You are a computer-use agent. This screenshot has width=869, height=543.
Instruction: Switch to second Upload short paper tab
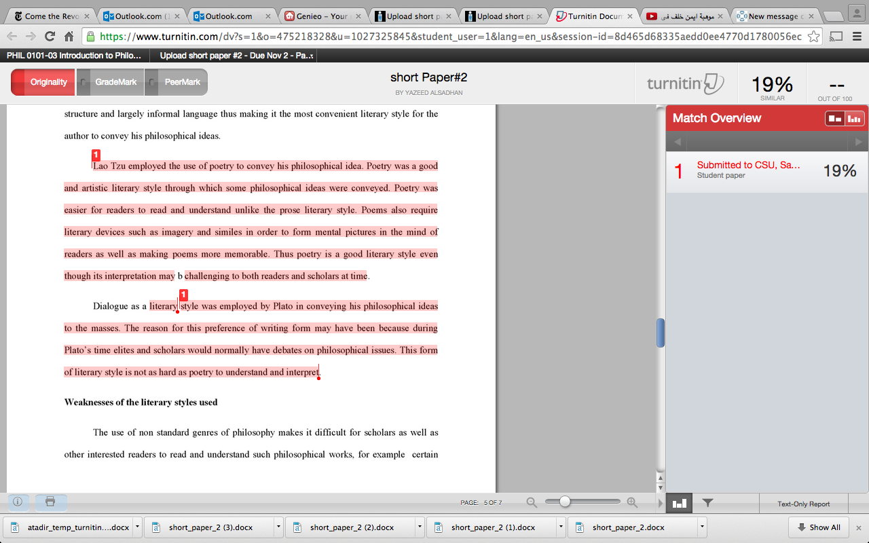tap(504, 16)
